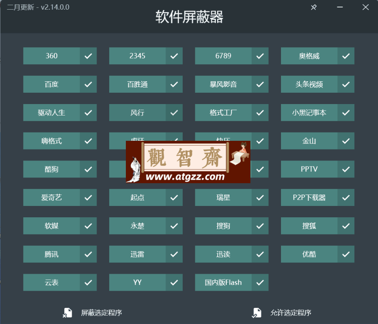378x324 pixels.
Task: Toggle the checkmark for 百胜通
Action: (x=174, y=84)
